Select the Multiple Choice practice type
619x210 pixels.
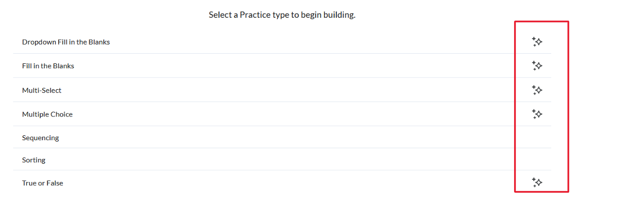click(x=282, y=114)
